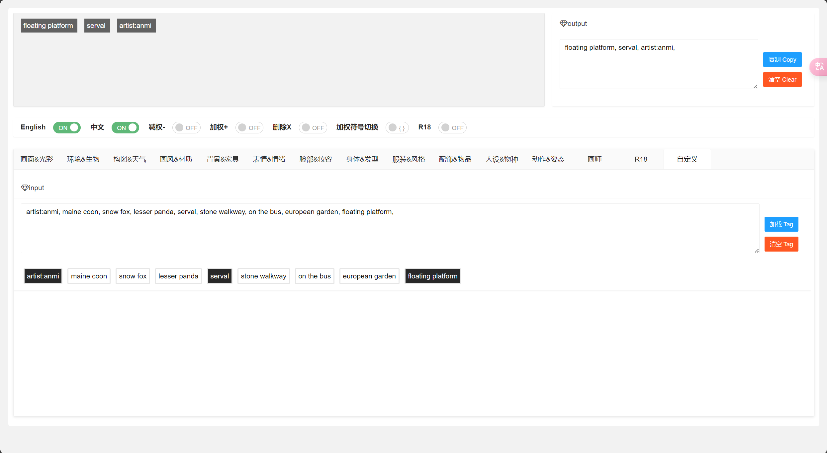This screenshot has width=827, height=453.
Task: Switch the 加权符号切换 bracket toggle
Action: (x=397, y=128)
